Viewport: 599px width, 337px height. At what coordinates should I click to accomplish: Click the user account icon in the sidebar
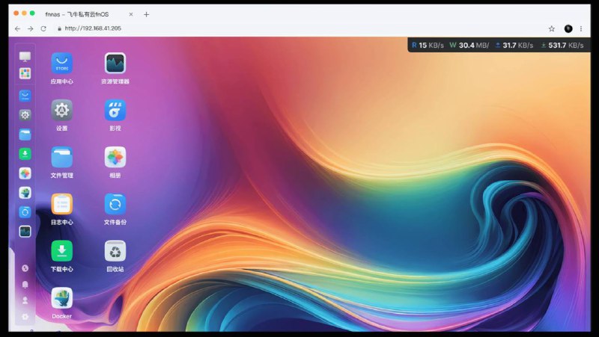click(25, 300)
